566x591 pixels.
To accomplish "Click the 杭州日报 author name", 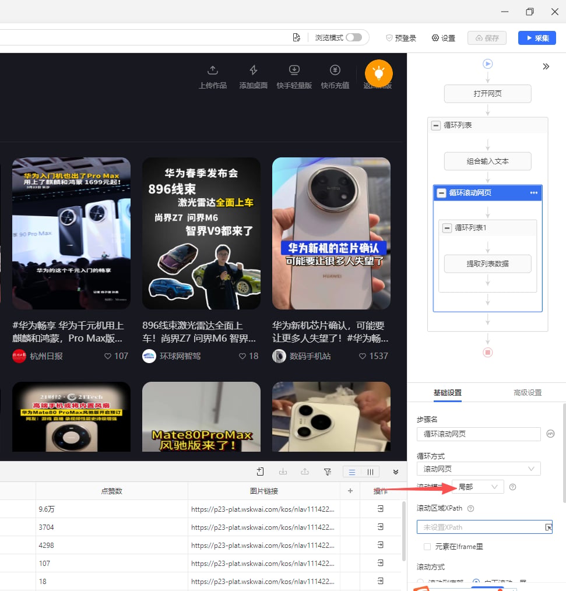I will 46,356.
